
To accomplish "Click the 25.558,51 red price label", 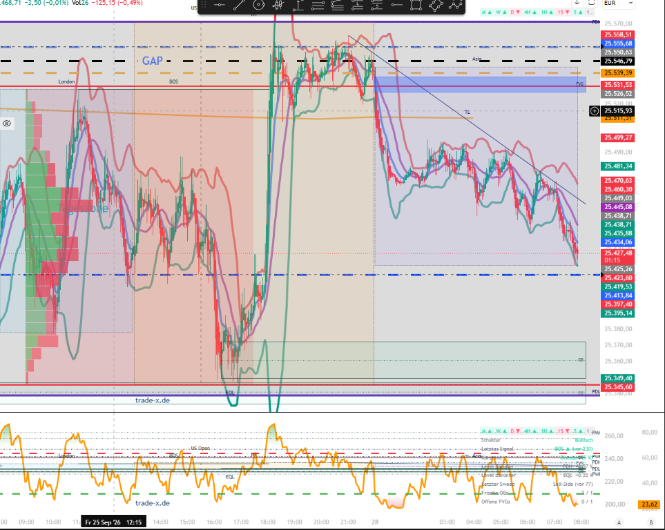I will (x=618, y=35).
